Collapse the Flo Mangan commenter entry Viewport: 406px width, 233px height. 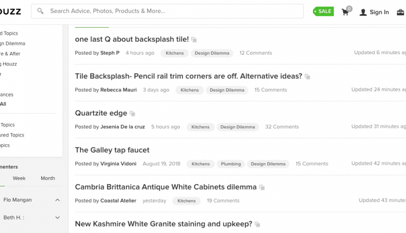coord(57,200)
